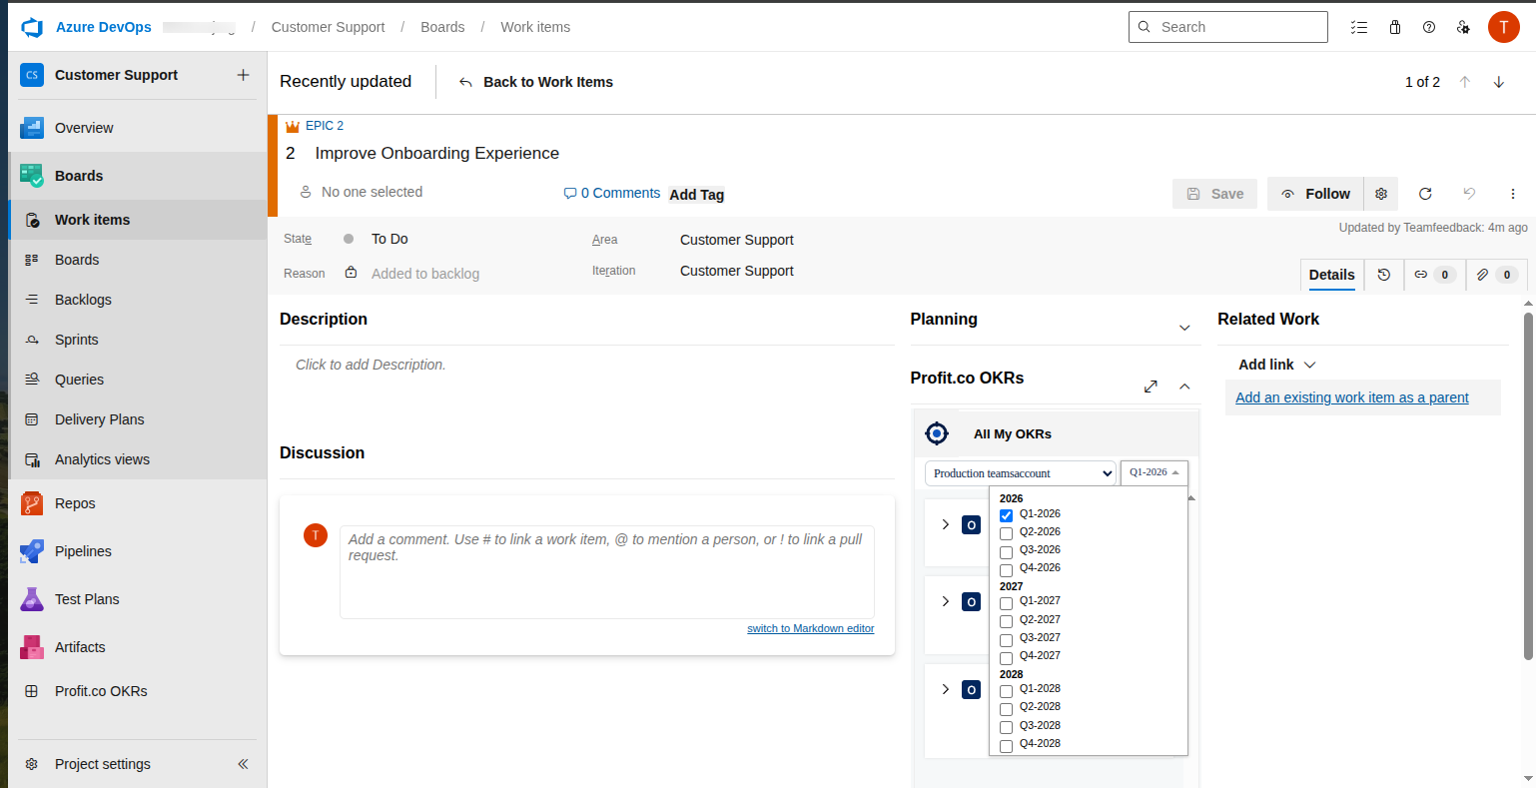Check the Q4-2026 checkbox
Screen dimensions: 1536x788
1006,570
